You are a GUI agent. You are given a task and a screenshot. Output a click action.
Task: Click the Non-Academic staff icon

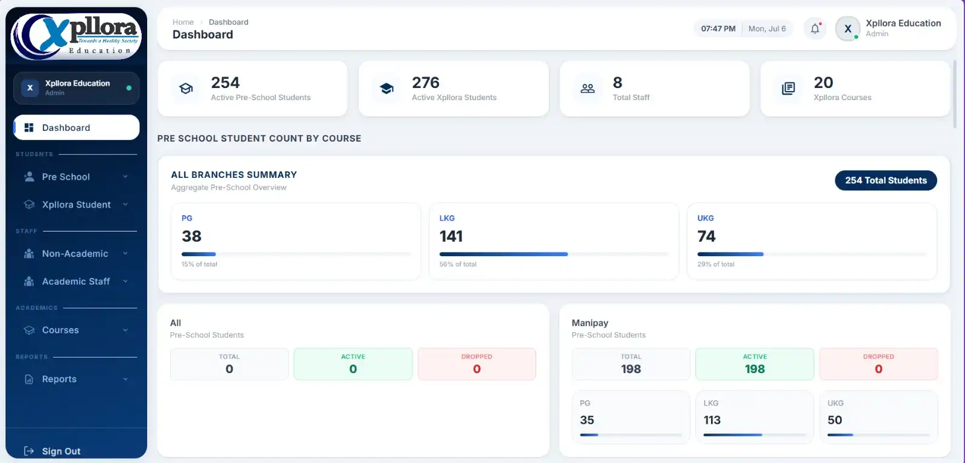(29, 254)
